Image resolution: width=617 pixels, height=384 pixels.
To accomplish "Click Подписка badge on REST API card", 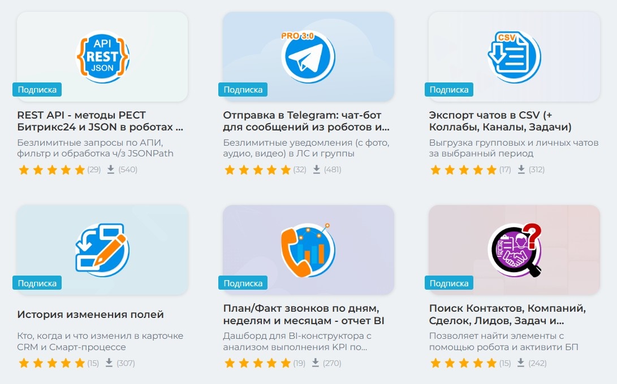I will [x=37, y=90].
